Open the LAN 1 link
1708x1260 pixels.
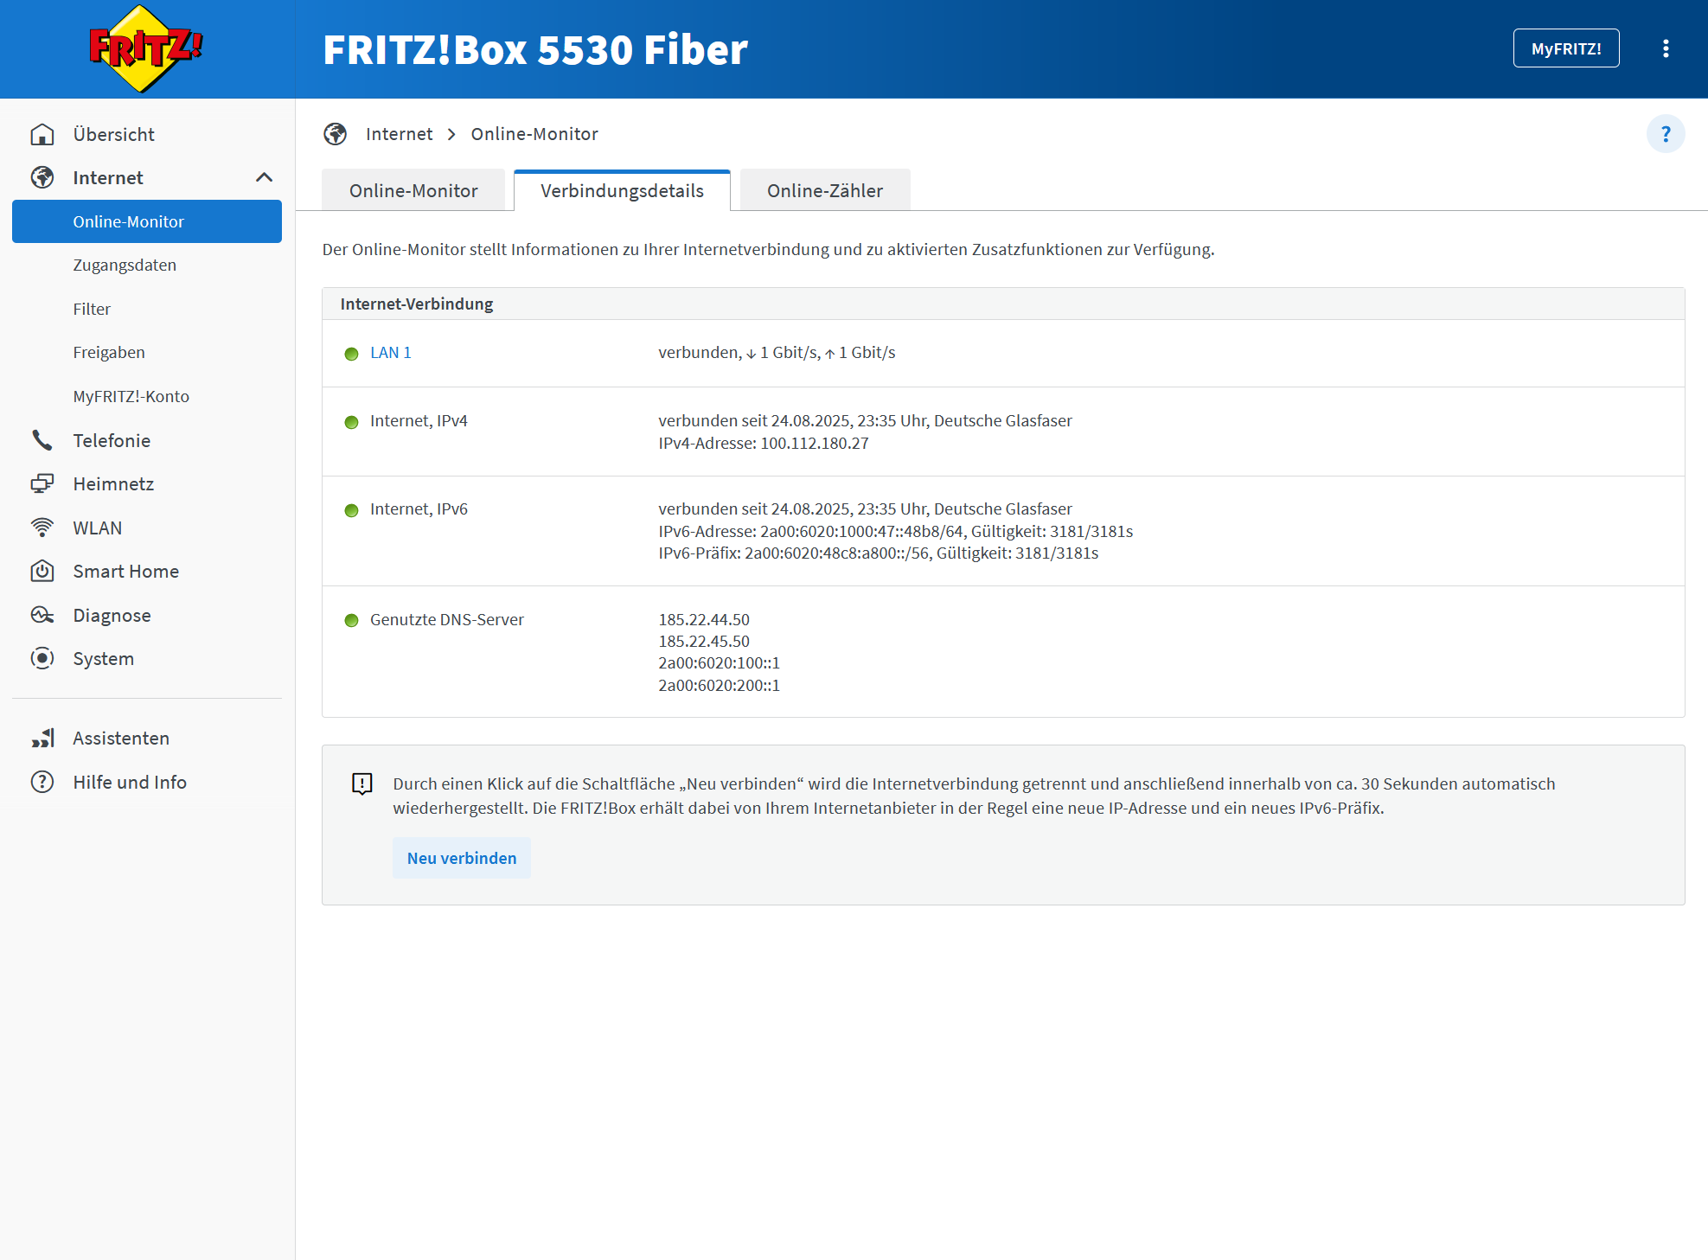tap(391, 352)
